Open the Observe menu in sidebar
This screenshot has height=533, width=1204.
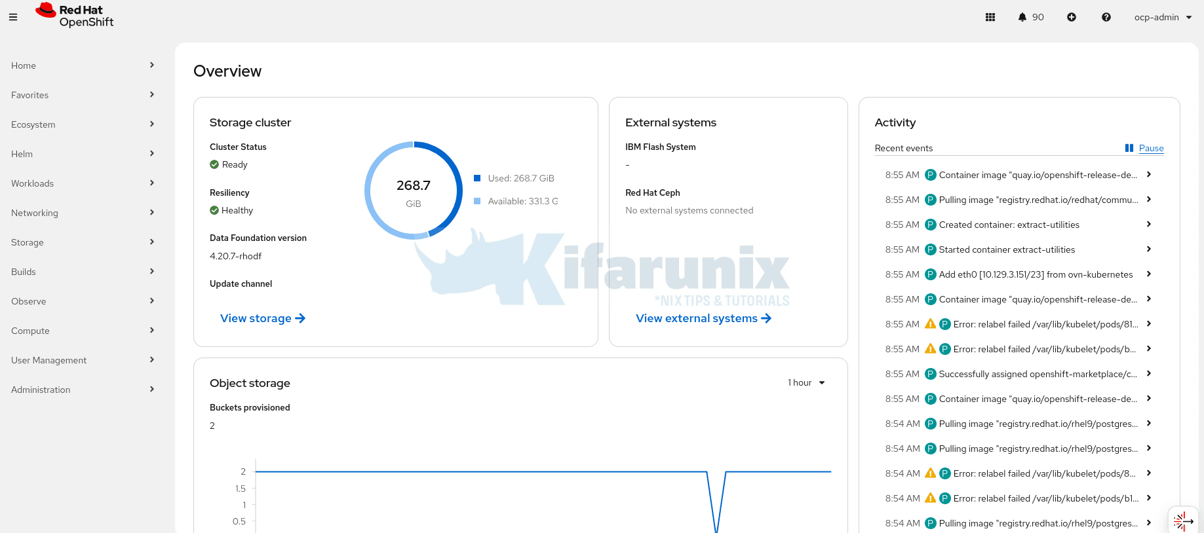click(x=82, y=301)
